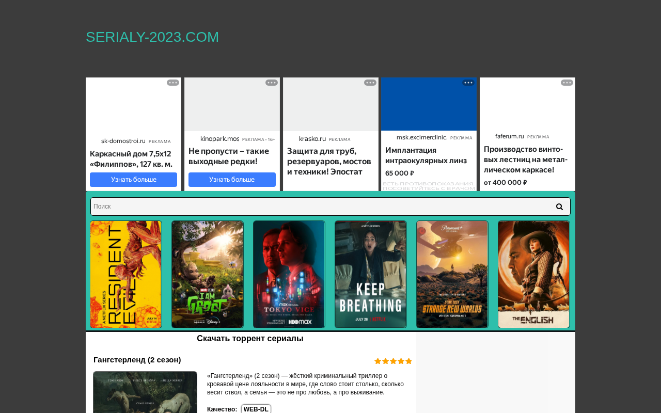Click inside the Поиск search field
Image resolution: width=661 pixels, height=413 pixels.
[x=320, y=206]
